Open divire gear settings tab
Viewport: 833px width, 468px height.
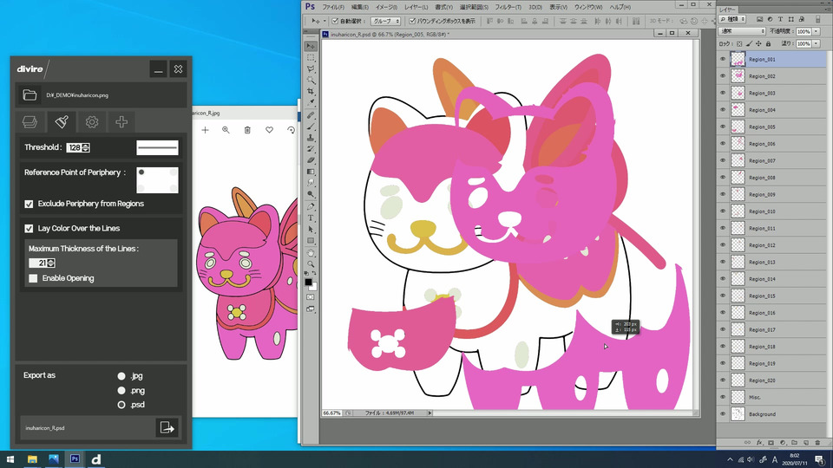(92, 122)
